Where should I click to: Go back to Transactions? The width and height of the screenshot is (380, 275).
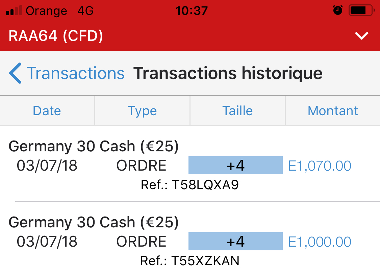[x=75, y=73]
